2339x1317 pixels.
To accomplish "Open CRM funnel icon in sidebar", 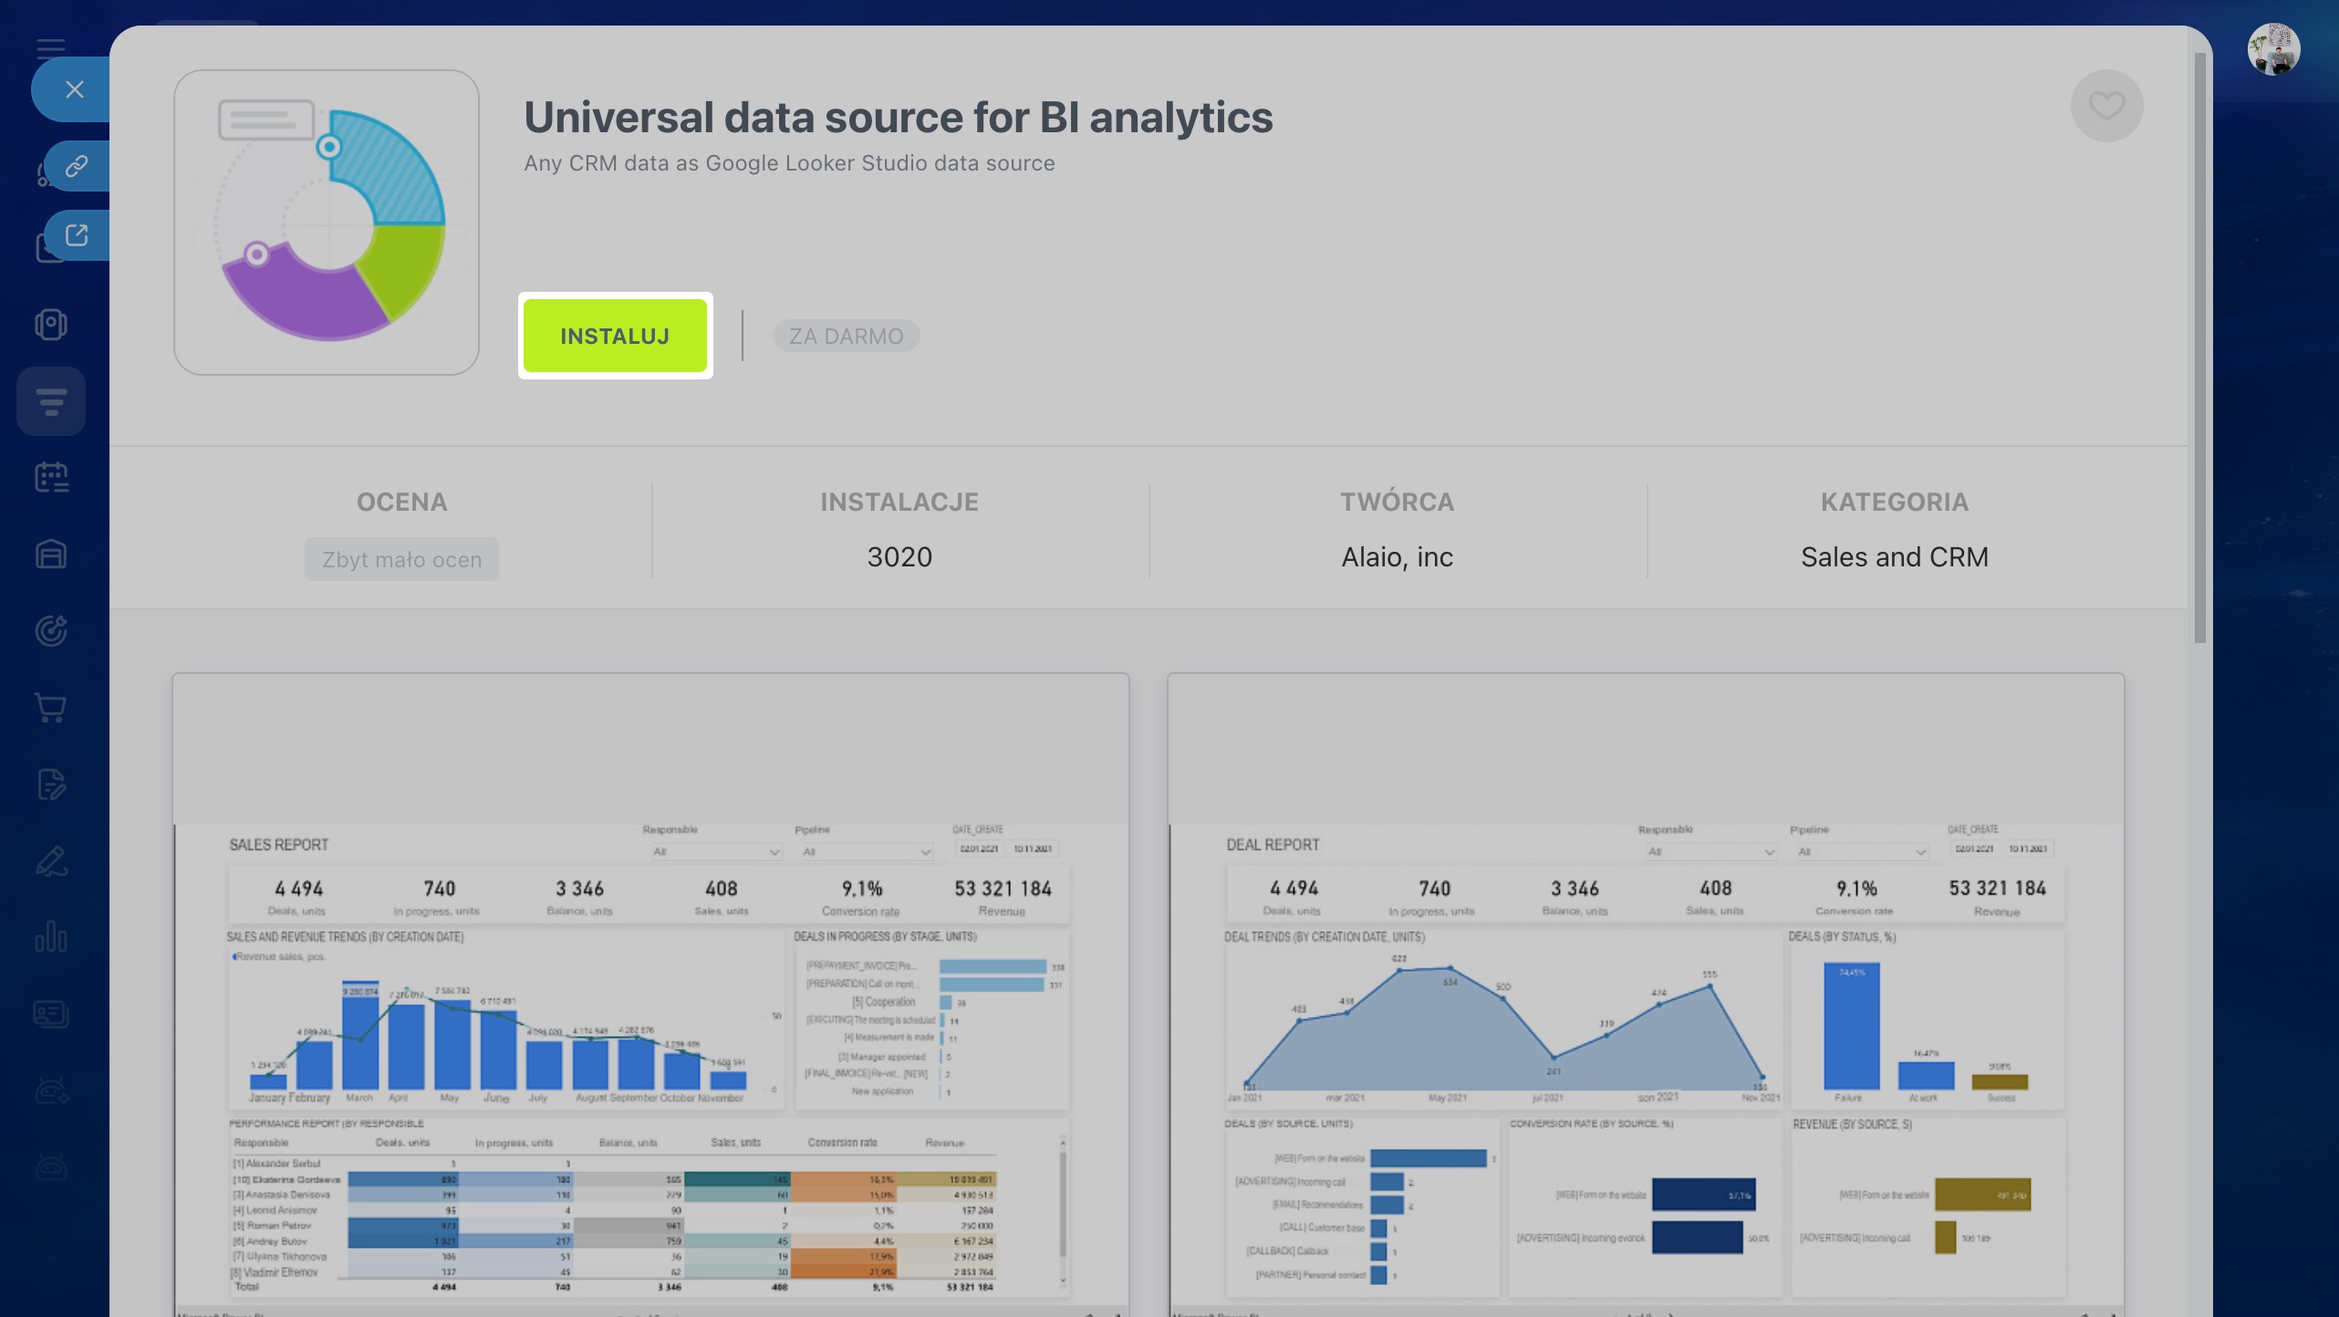I will click(x=51, y=401).
